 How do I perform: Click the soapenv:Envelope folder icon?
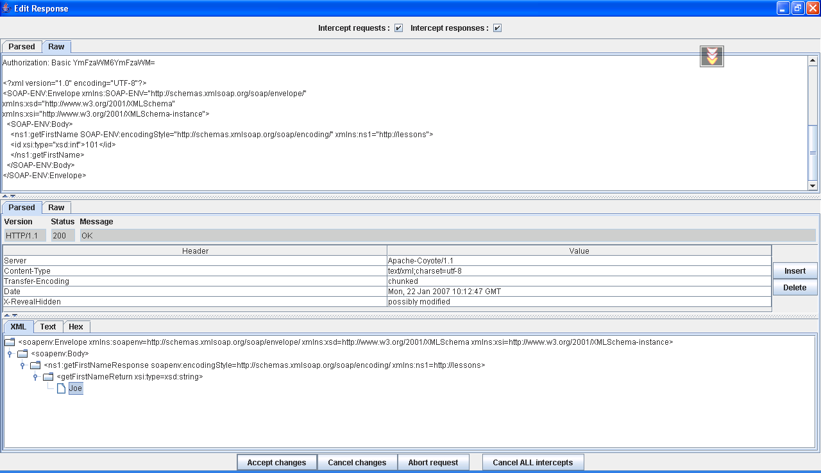pos(10,342)
